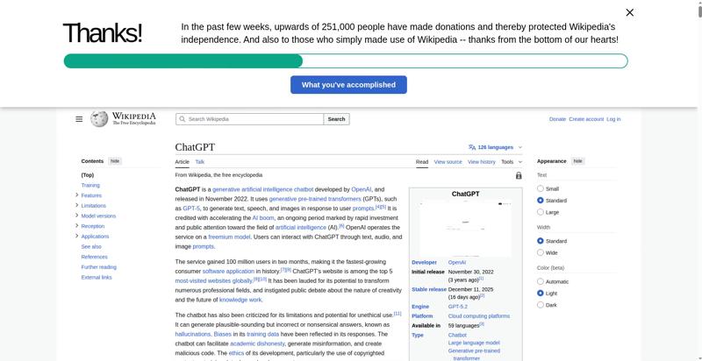
Task: Open the ChatGPT infobox screenshot thumbnail
Action: (465, 228)
